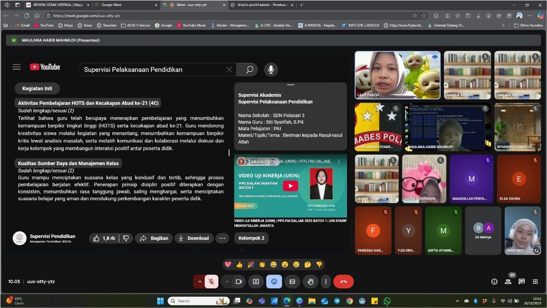This screenshot has height=308, width=547.
Task: Click the 24 lainnya participants tile
Action: pos(483,231)
